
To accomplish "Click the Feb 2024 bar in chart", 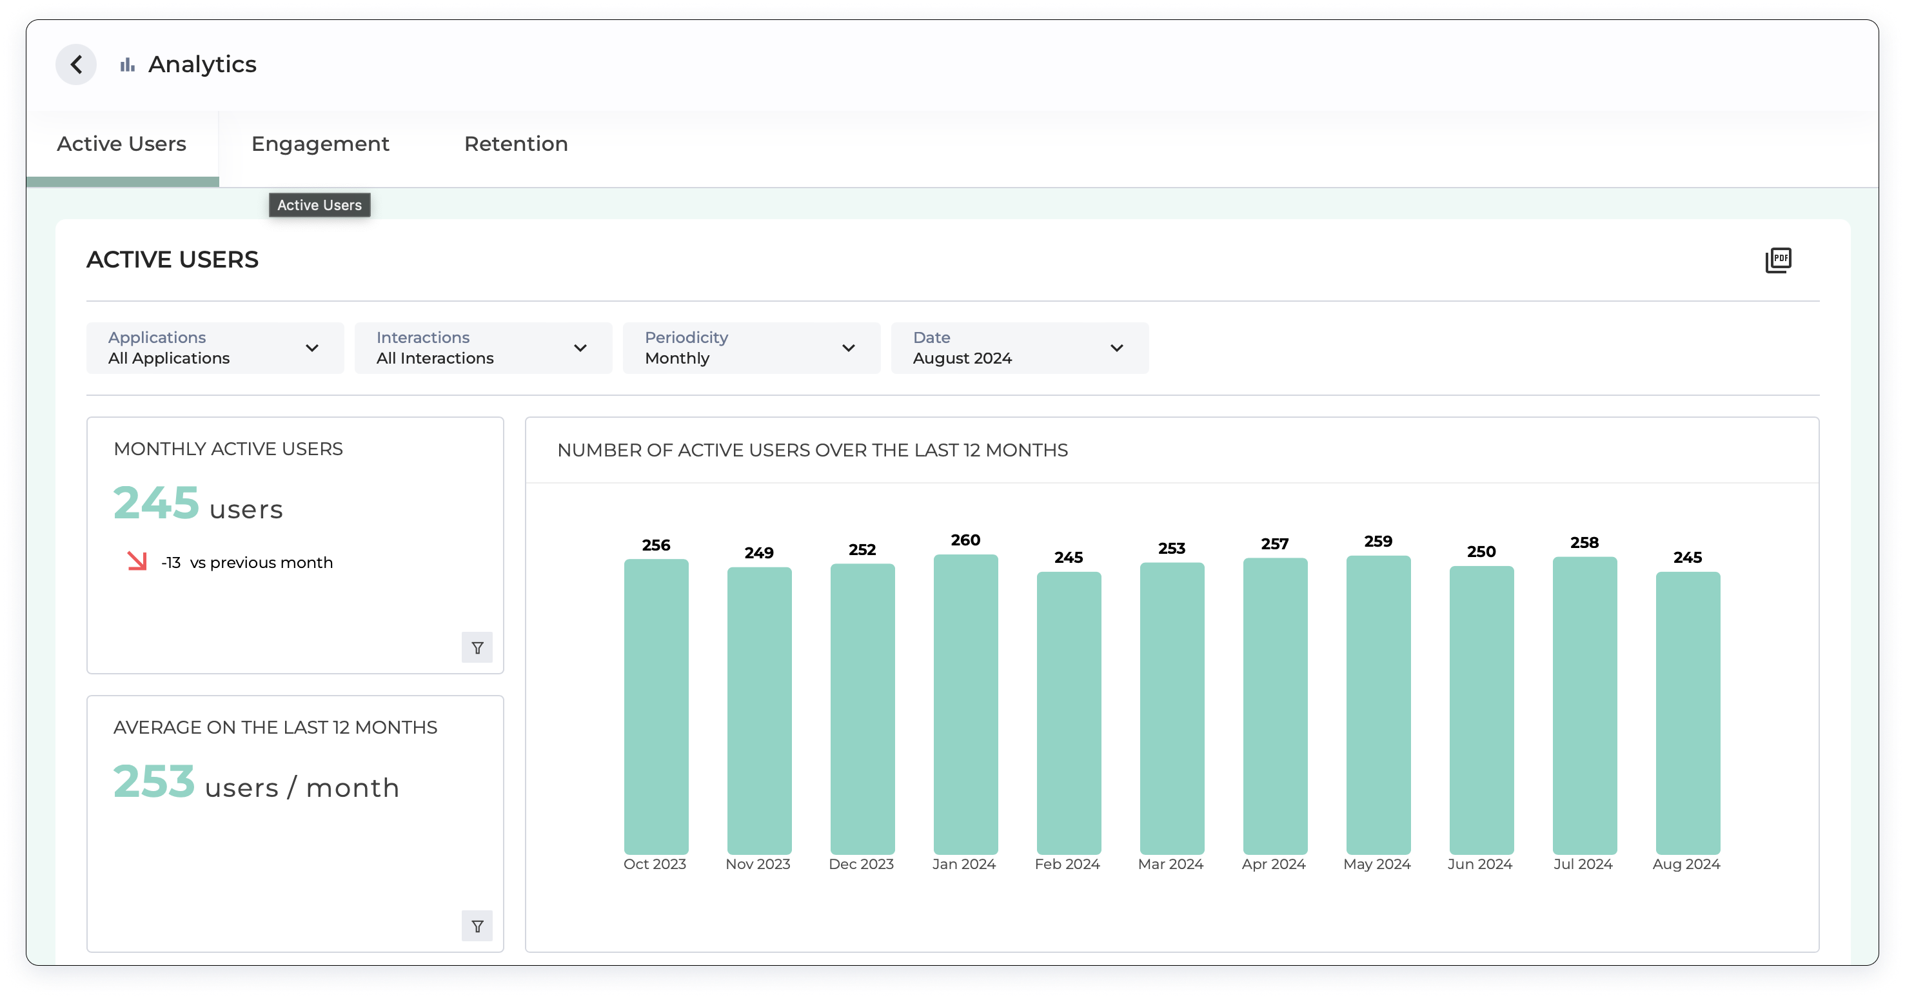I will click(x=1069, y=712).
